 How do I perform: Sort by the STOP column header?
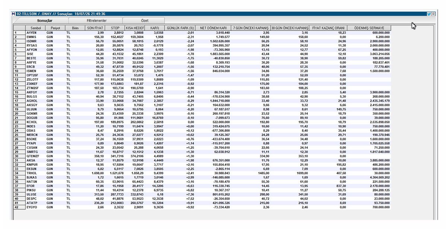point(115,28)
